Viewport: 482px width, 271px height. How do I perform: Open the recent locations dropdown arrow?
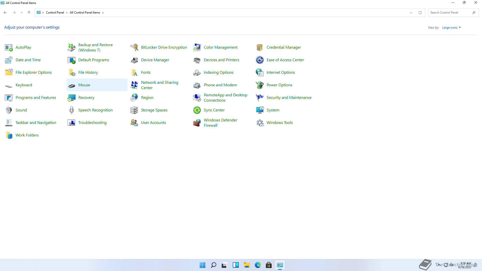tap(22, 13)
